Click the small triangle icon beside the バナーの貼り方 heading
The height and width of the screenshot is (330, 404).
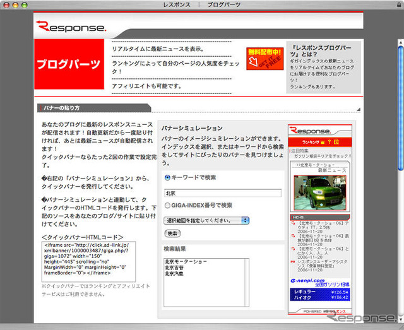[359, 110]
